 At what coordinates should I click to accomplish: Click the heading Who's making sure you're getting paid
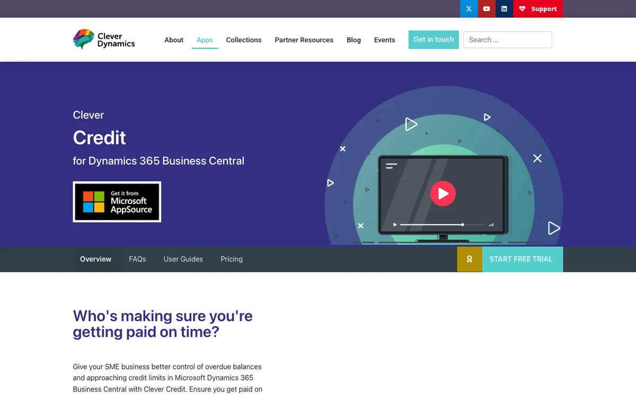[x=163, y=324]
